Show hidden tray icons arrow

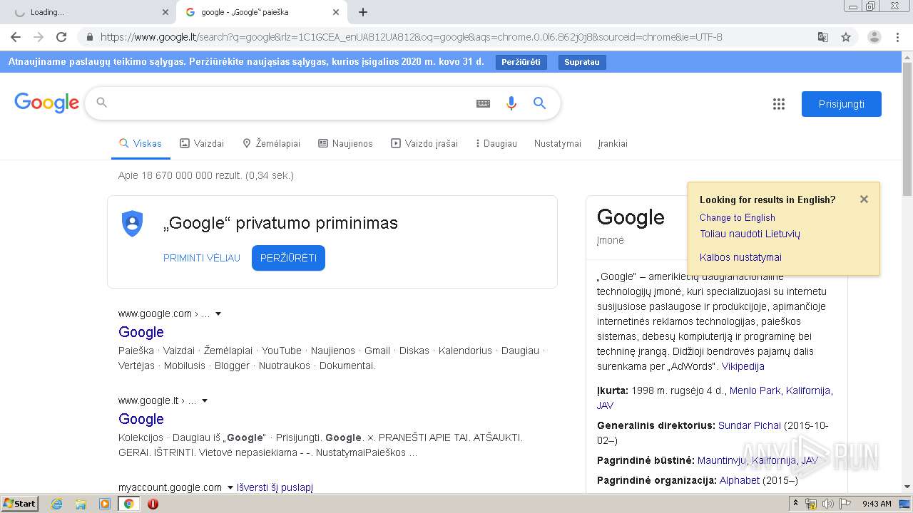coord(796,504)
